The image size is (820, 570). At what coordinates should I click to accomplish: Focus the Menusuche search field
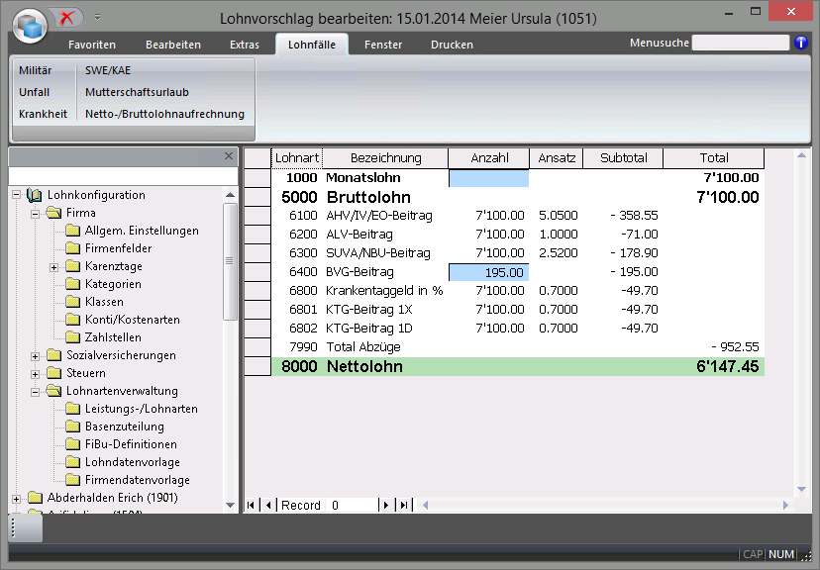pos(740,43)
